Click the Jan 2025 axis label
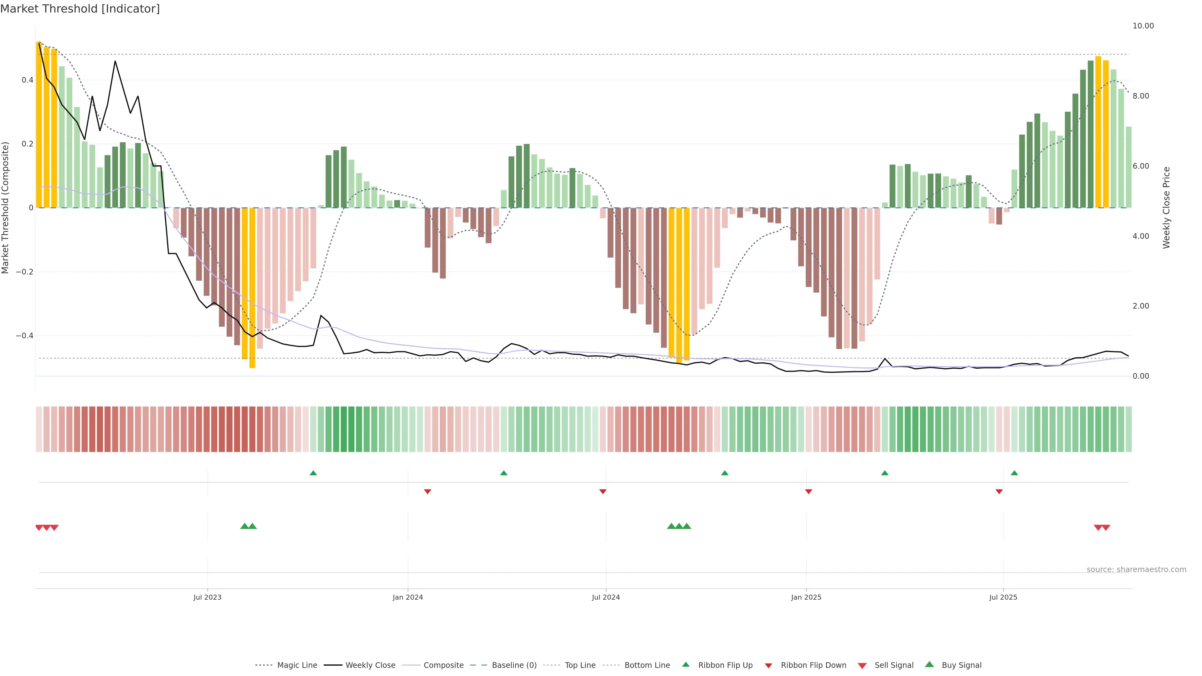This screenshot has width=1202, height=676. [806, 597]
